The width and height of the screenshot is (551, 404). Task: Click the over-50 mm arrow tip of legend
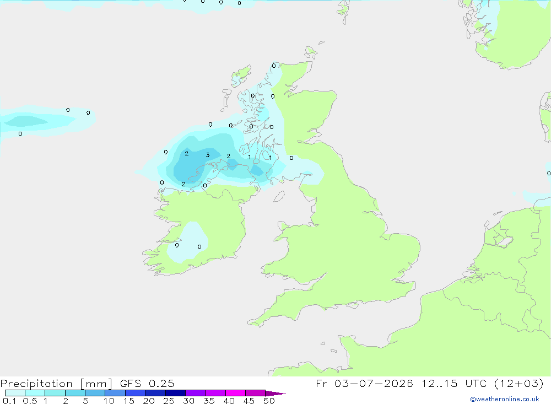(275, 393)
